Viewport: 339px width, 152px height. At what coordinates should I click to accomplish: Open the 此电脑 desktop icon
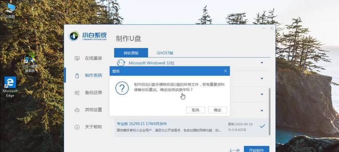[x=10, y=10]
